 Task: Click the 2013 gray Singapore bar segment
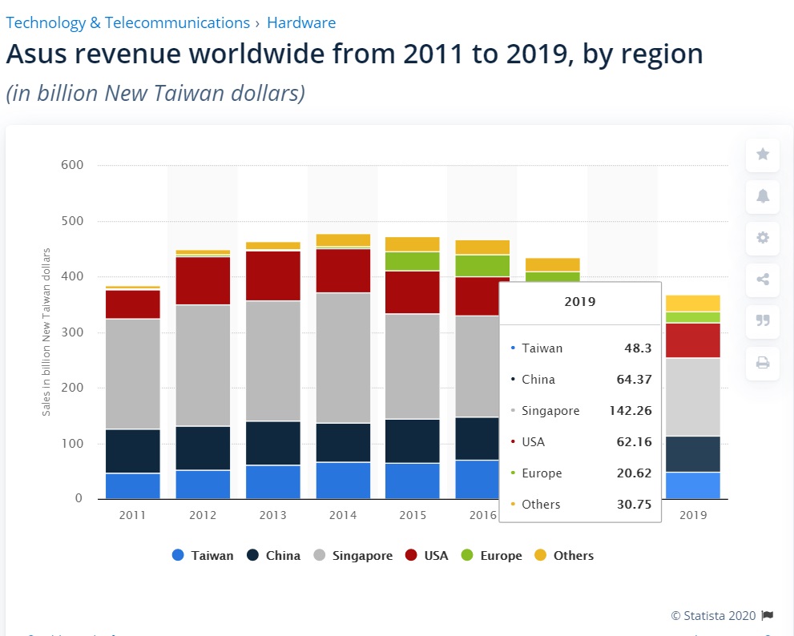click(273, 360)
